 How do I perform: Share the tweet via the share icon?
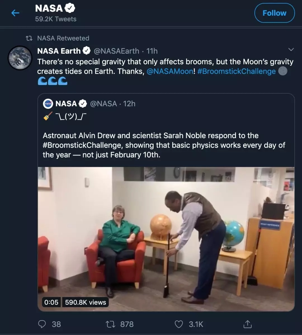247,324
